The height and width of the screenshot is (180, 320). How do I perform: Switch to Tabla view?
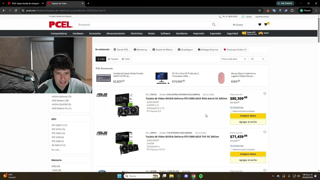pos(126,59)
